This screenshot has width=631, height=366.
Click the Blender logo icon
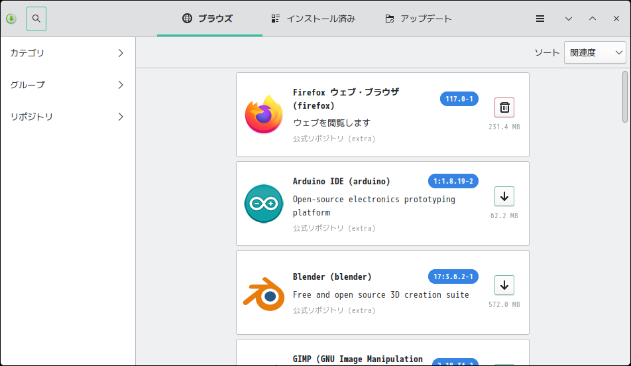[x=264, y=294]
